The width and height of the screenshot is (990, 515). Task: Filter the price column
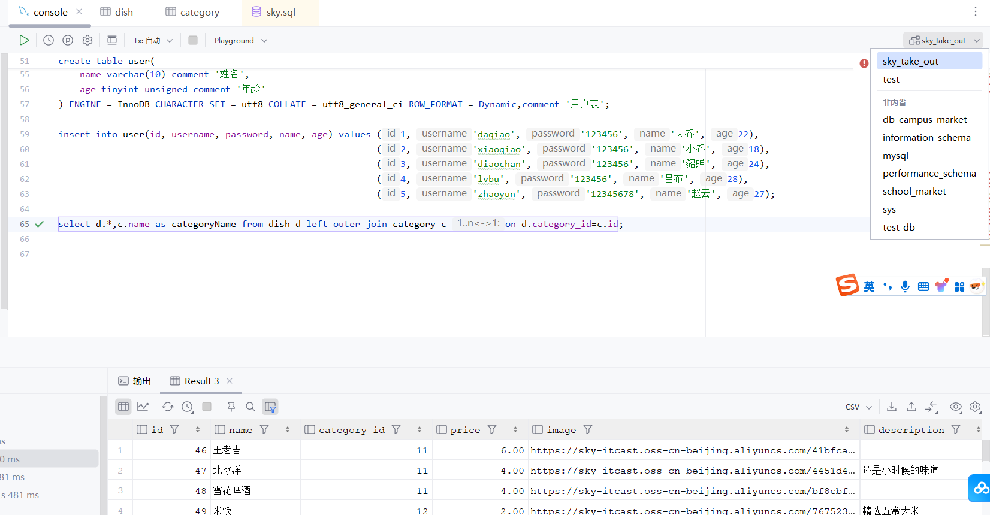(492, 429)
